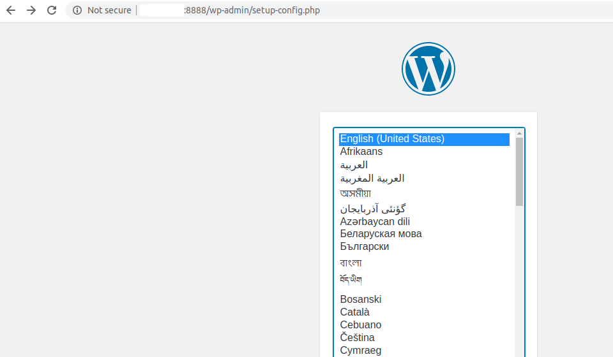
Task: Go back to the previous page
Action: point(11,10)
